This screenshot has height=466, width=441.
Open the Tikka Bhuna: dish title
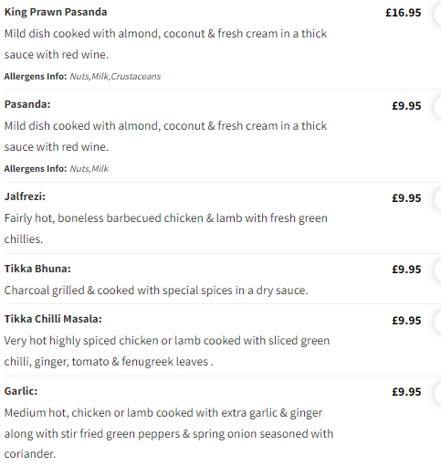pos(37,269)
